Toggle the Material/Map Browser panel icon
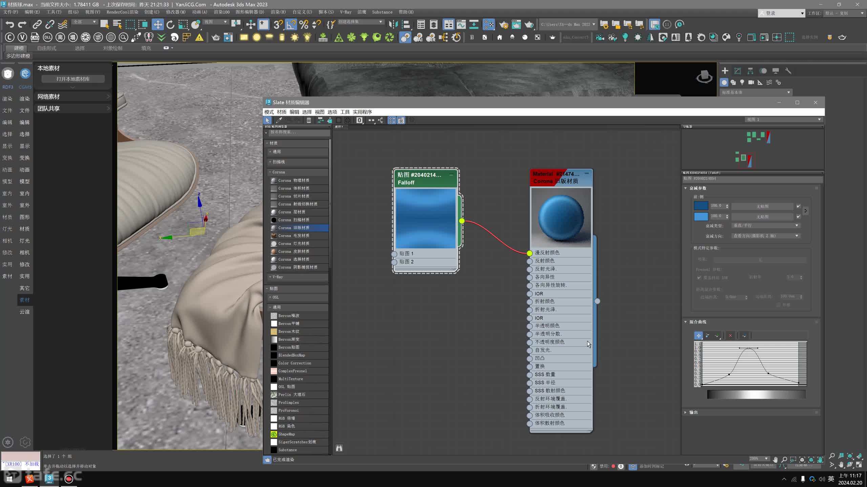867x487 pixels. coord(392,120)
